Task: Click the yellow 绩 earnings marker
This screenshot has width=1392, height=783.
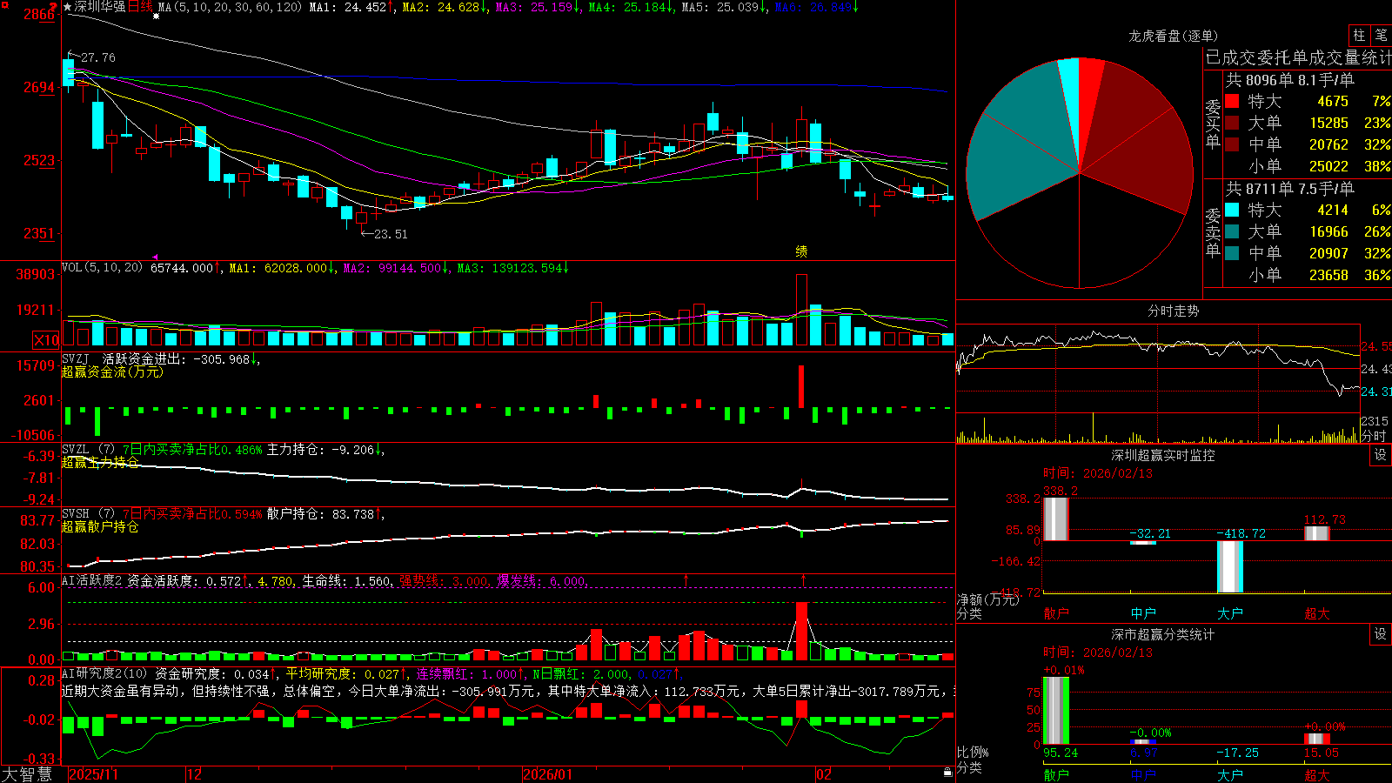Action: coord(801,251)
